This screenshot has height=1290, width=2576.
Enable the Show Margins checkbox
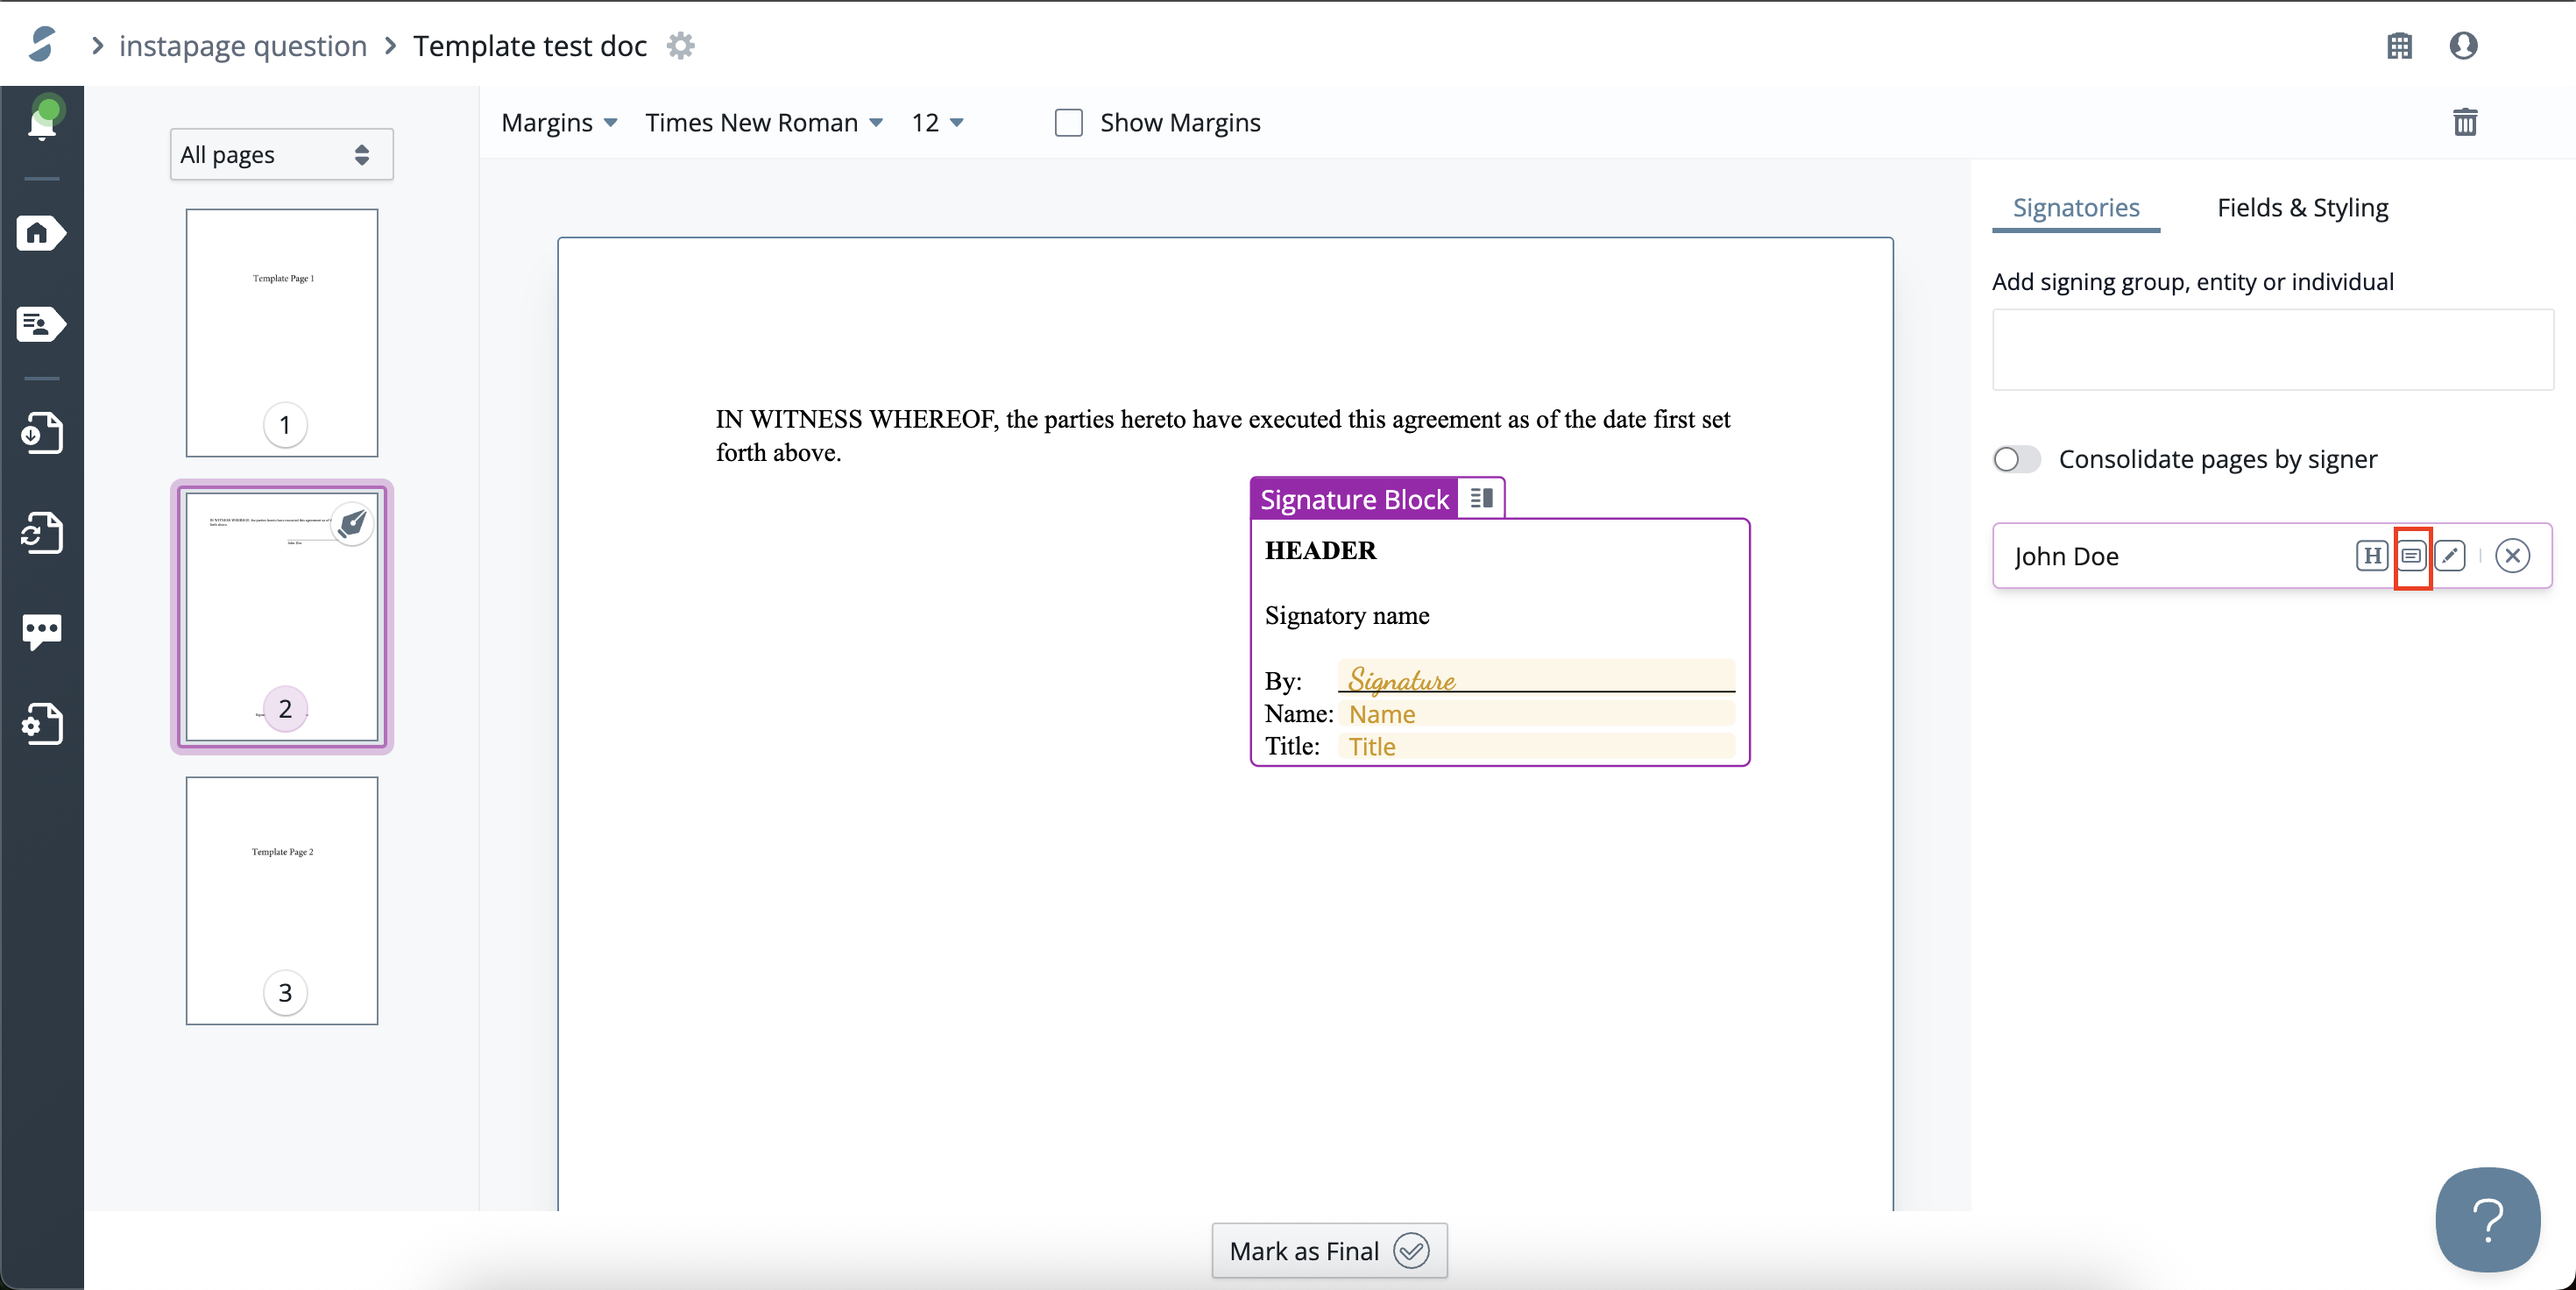coord(1069,122)
